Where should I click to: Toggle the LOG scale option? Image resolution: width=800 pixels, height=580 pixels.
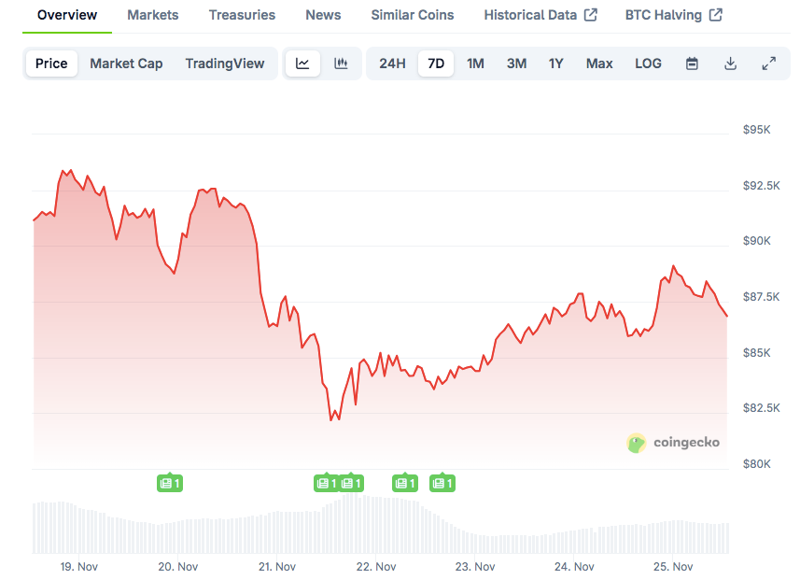(x=648, y=64)
